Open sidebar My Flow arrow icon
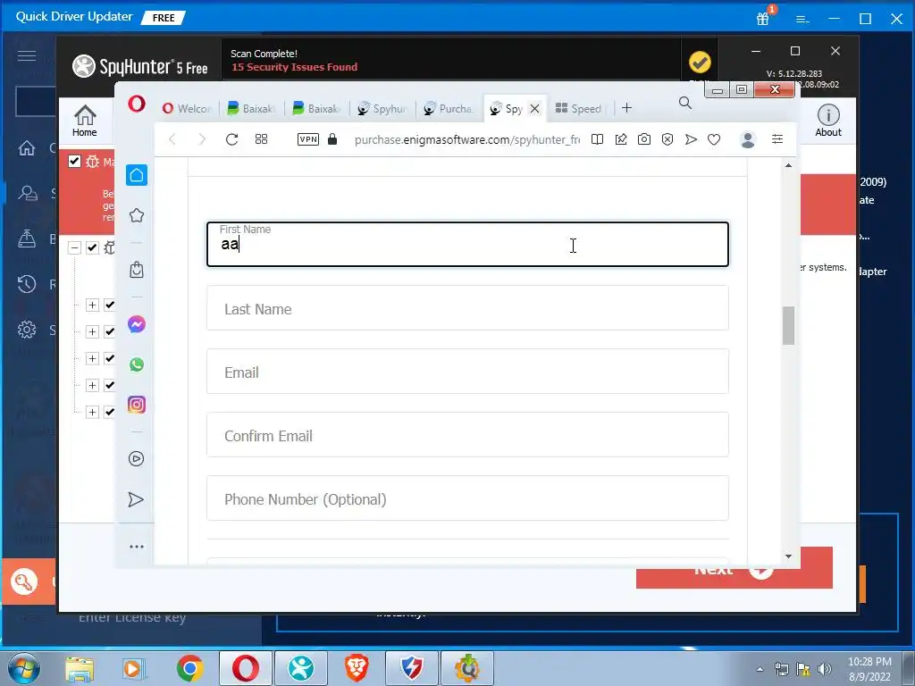Image resolution: width=915 pixels, height=686 pixels. click(136, 500)
